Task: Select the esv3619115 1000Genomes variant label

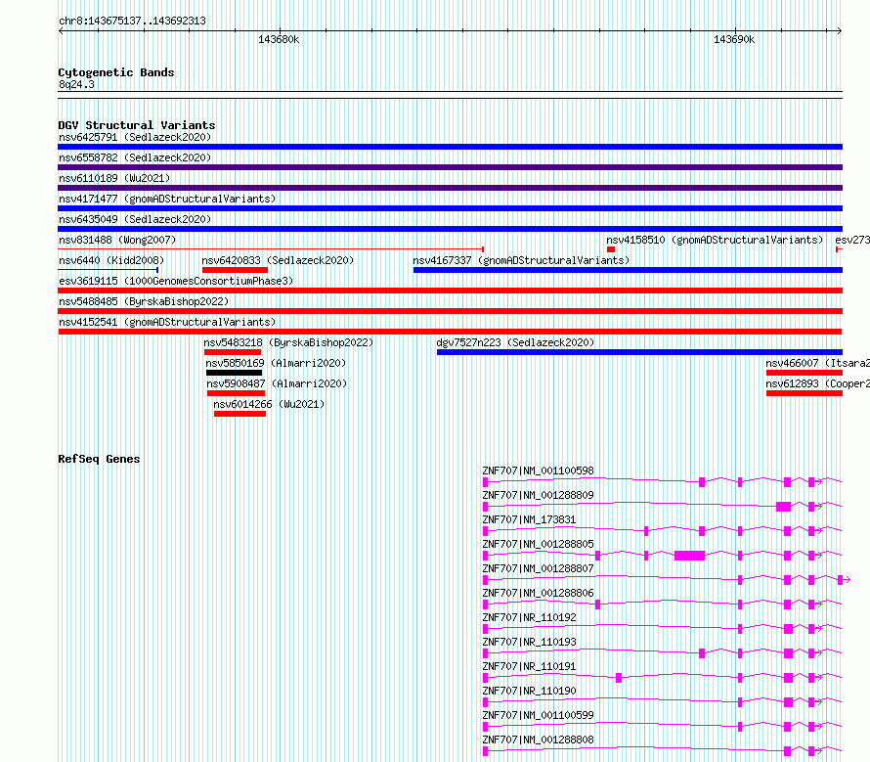Action: [x=176, y=281]
